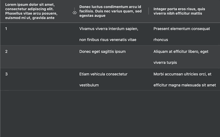This screenshot has height=137, width=220.
Task: Select the row numbered 2
Action: click(110, 57)
